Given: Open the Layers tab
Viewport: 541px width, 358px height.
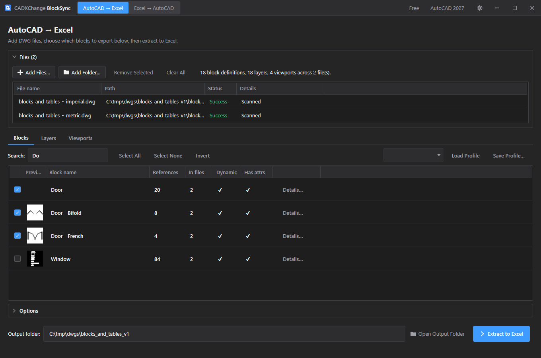Looking at the screenshot, I should tap(49, 138).
